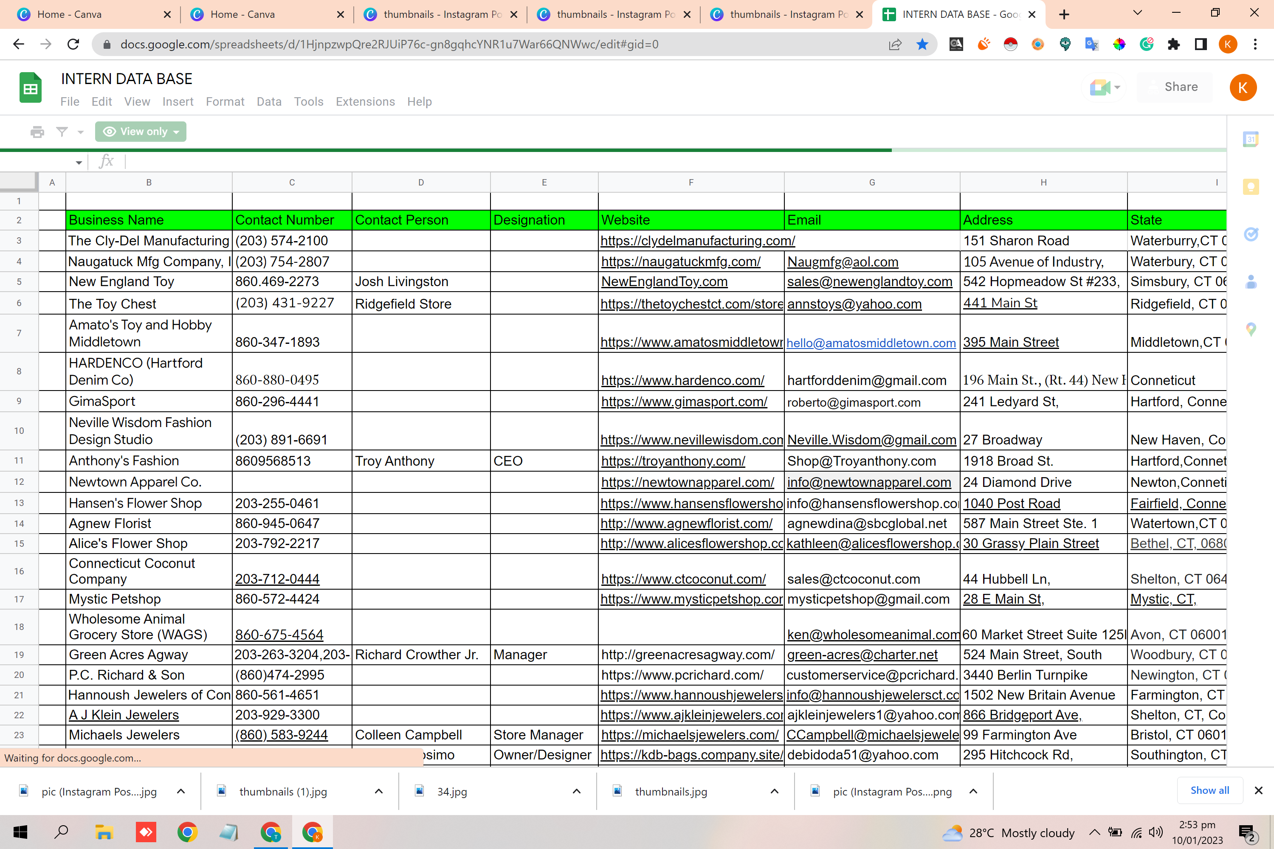Click the share page icon in address bar

(895, 45)
